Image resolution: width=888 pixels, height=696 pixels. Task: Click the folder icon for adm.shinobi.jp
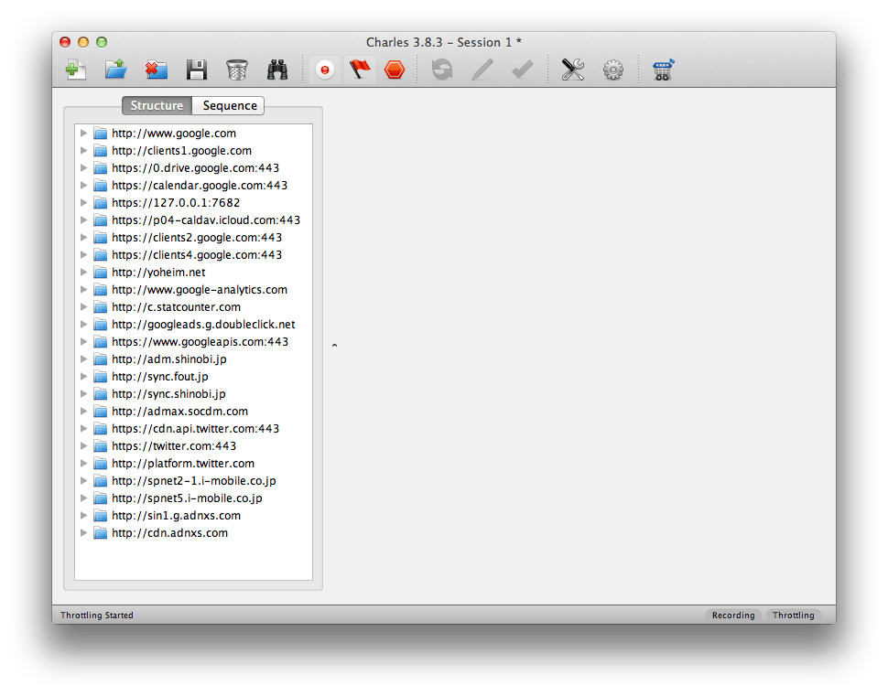(100, 359)
